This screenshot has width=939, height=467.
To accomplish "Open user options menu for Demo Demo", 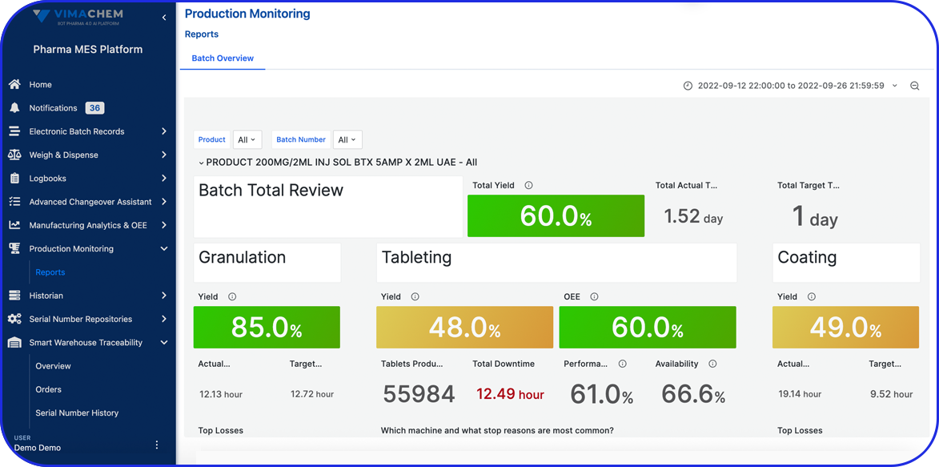I will [157, 445].
